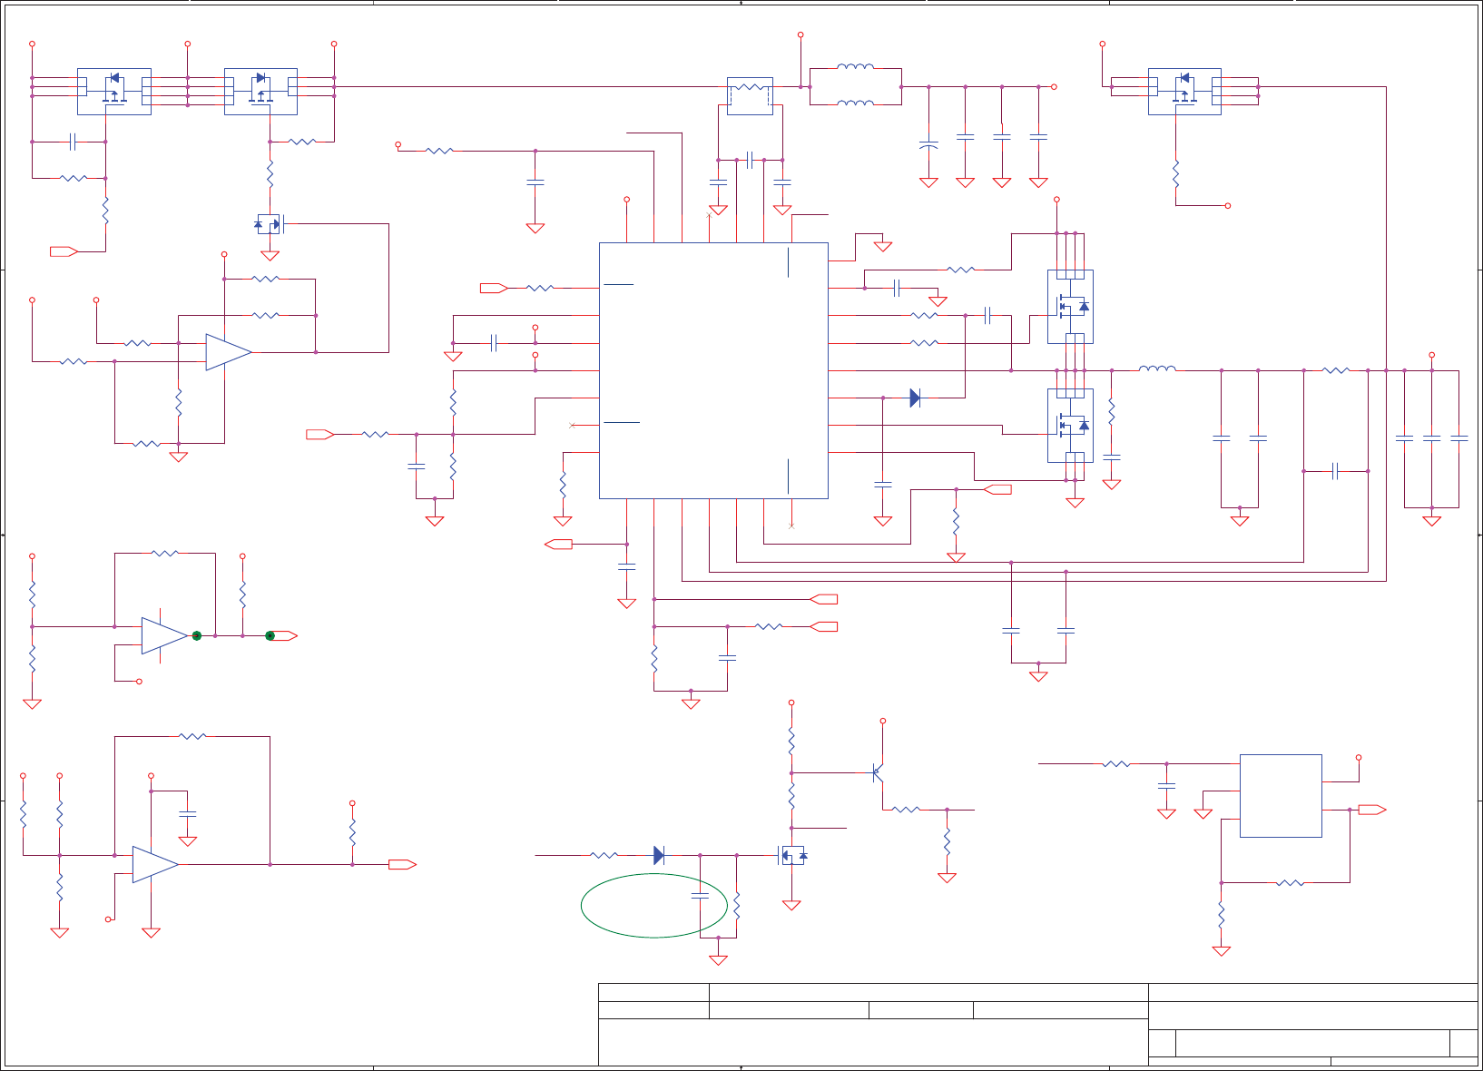1483x1071 pixels.
Task: Select the large central IC body
Action: [x=713, y=370]
